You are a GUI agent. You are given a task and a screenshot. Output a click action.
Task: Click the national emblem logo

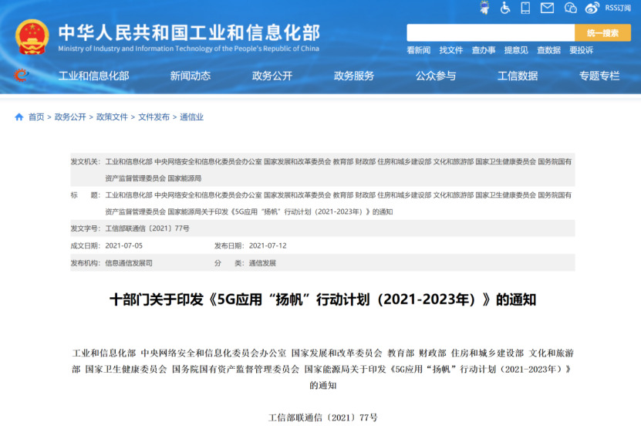(32, 37)
